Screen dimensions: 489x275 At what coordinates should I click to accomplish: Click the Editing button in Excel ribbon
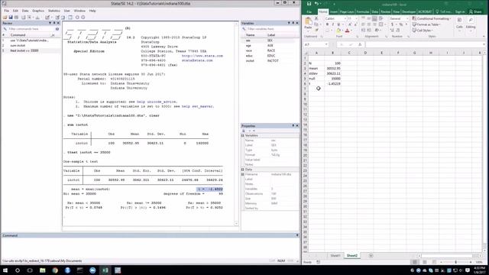[471, 23]
